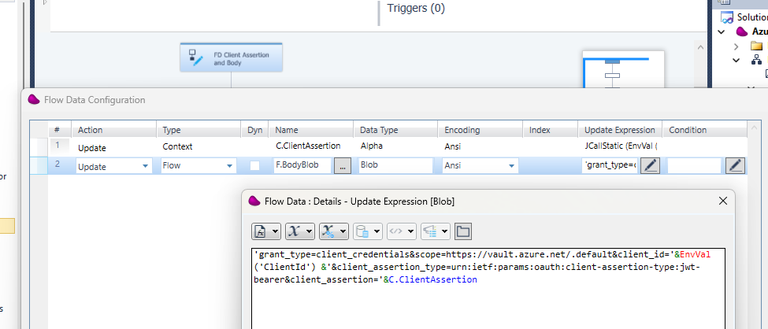Screen dimensions: 768x329
Task: Select row 1 with C.ClientAssertion
Action: tap(308, 146)
